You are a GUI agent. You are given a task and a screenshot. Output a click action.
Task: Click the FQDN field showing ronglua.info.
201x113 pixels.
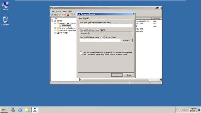(x=106, y=33)
